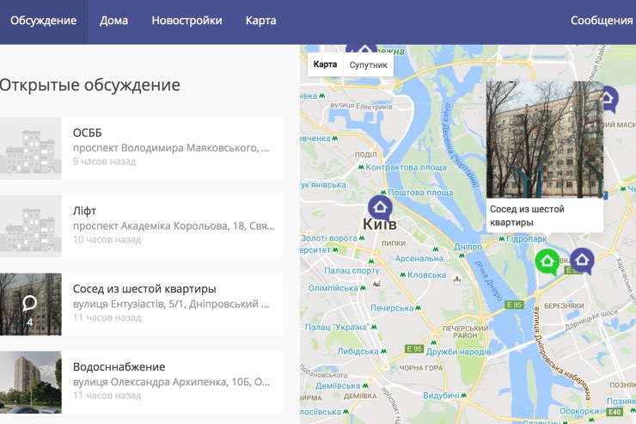The image size is (636, 424).
Task: Click the blue house marker near Київ
Action: (380, 207)
